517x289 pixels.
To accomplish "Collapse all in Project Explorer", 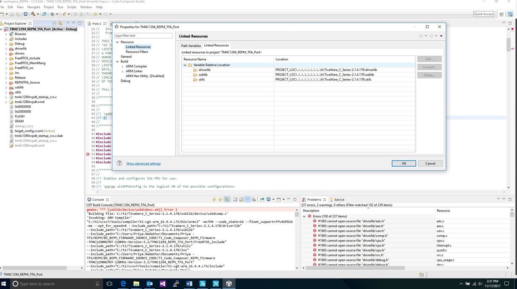I will click(x=54, y=23).
